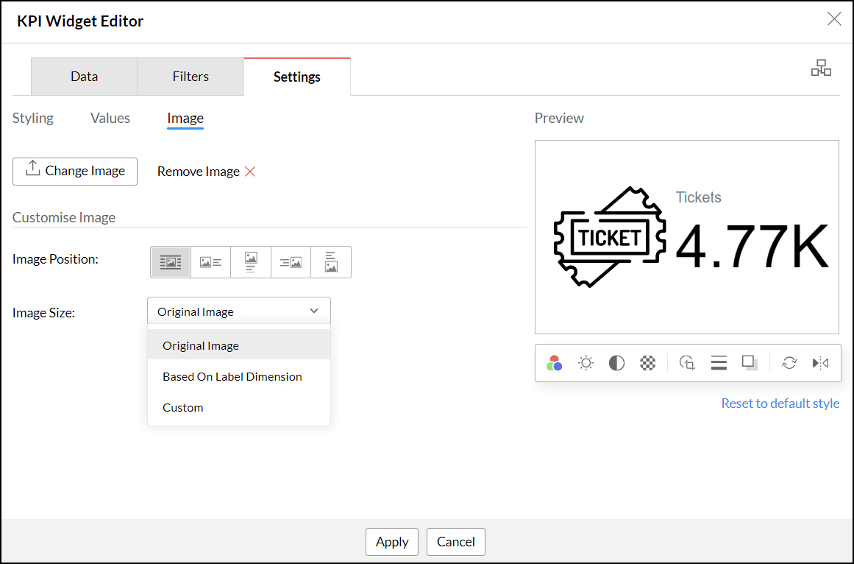Adjust image brightness with sun icon

coord(586,363)
